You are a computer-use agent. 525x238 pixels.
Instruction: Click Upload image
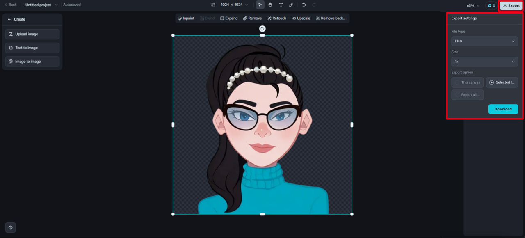(32, 34)
